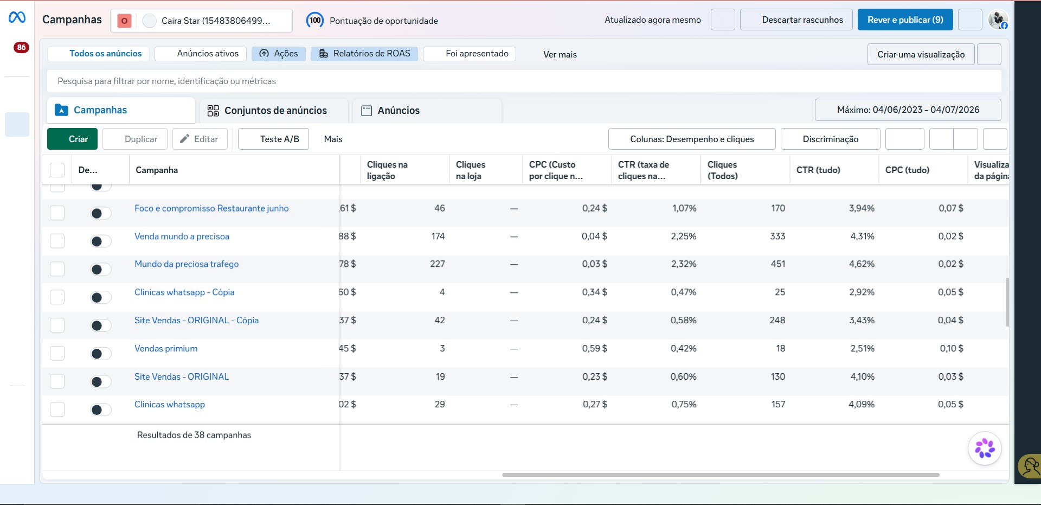Click the horizontal table scrollbar
Viewport: 1041px width, 505px height.
click(721, 475)
